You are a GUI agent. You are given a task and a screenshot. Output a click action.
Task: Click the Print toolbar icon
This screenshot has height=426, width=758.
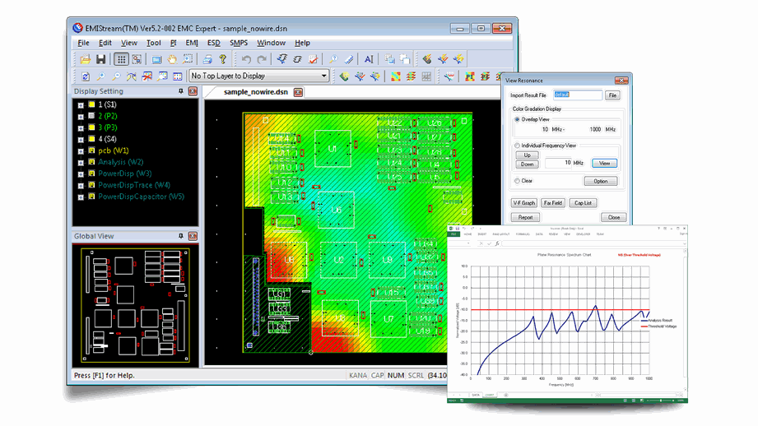207,59
